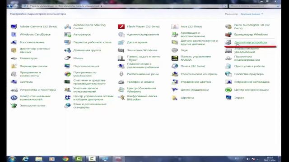Open Программы по умолчанию link
The image size is (289, 162).
(85, 74)
